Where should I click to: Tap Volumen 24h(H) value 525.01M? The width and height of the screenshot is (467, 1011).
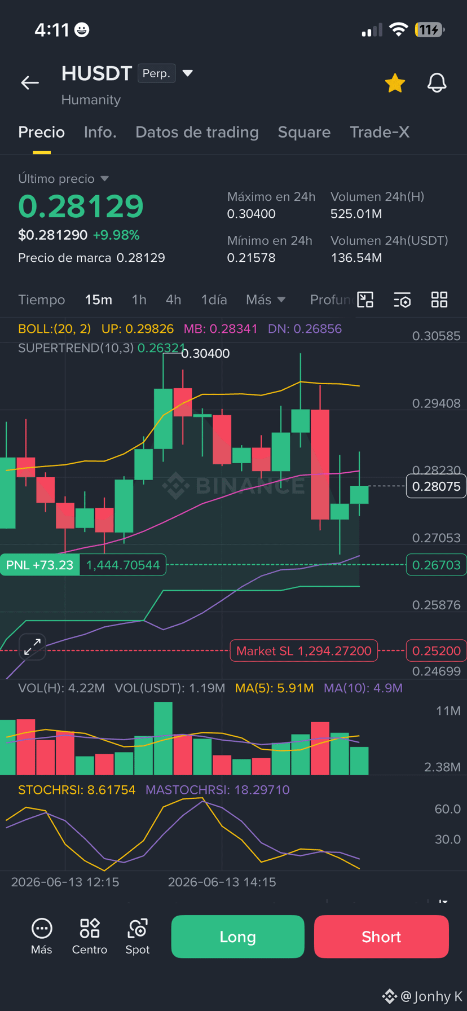pos(356,214)
